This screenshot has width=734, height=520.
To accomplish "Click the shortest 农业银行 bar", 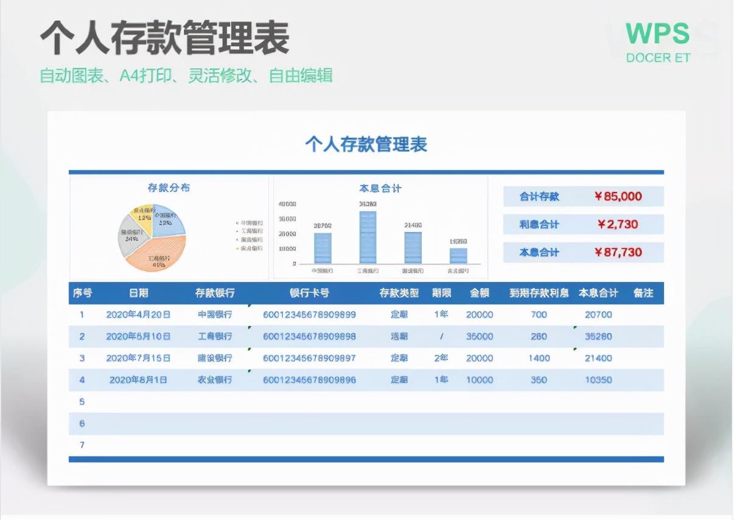I will coord(458,256).
